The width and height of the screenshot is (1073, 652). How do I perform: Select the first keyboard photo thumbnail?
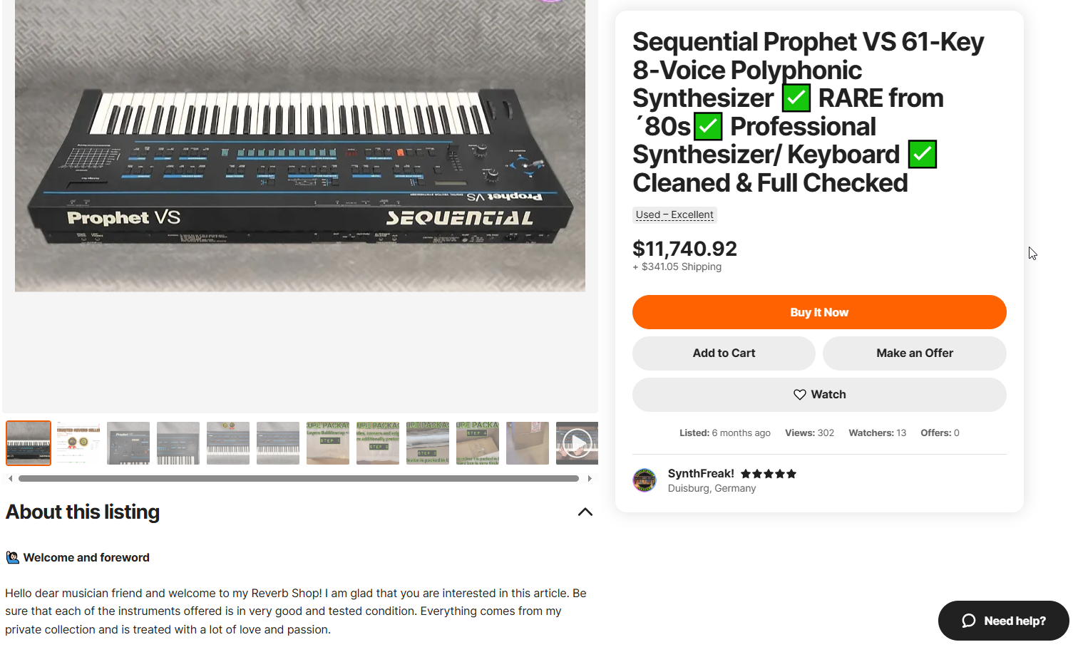click(29, 443)
